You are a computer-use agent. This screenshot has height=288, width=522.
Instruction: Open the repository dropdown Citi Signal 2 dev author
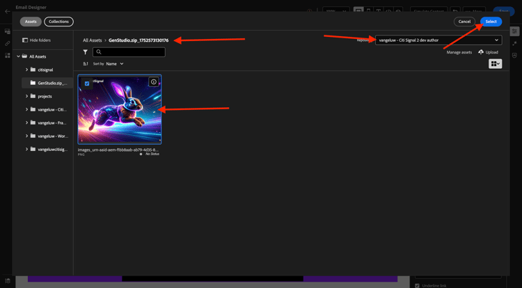tap(438, 40)
